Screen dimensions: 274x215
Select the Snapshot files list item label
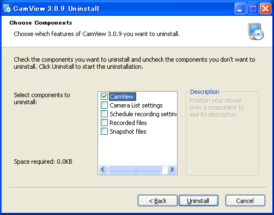click(128, 132)
